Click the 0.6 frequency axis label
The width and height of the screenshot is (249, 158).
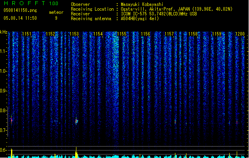pyautogui.click(x=3, y=150)
